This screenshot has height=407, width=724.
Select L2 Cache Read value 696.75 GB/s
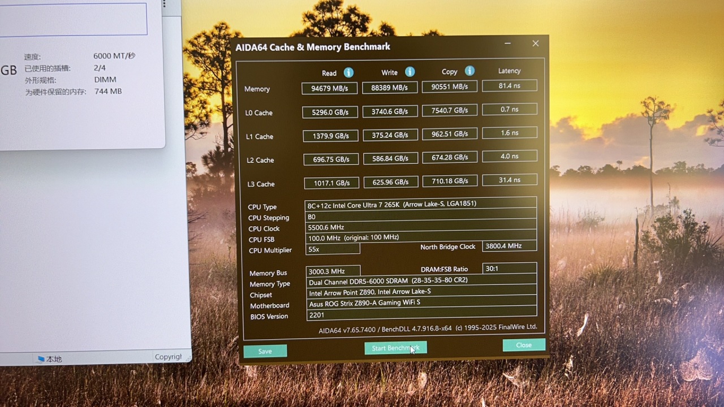tap(331, 159)
